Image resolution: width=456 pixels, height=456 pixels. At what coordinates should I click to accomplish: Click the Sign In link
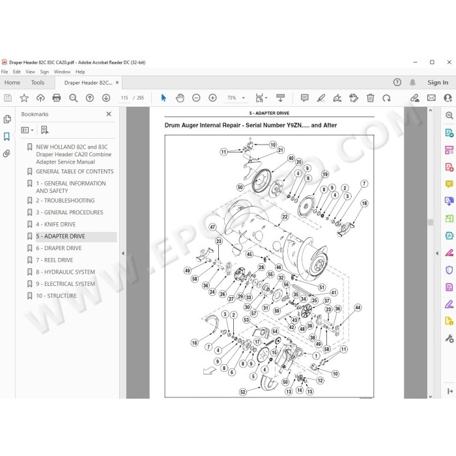point(438,83)
